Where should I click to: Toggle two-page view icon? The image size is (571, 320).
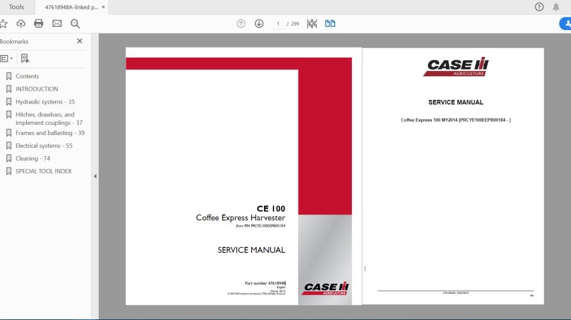(x=330, y=24)
